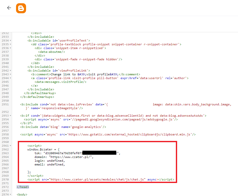Click the profile-link pill-button anchor line
The image size is (238, 196).
tap(110, 78)
